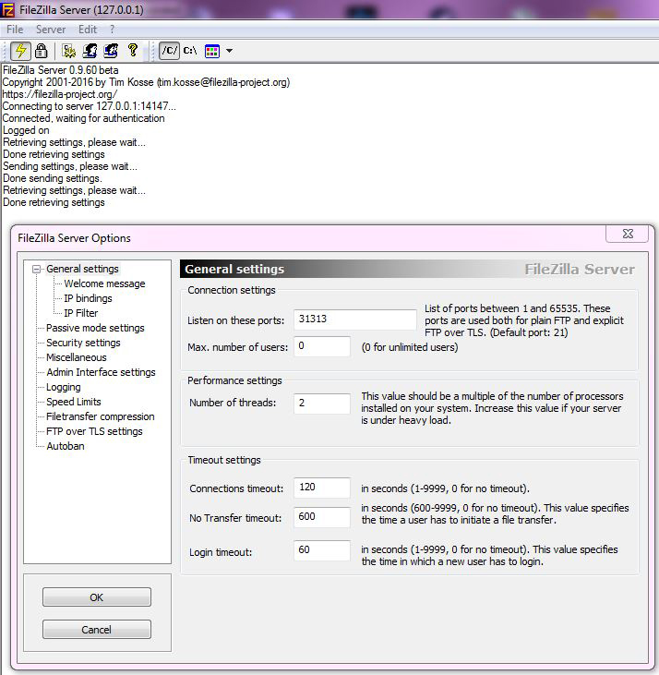659x675 pixels.
Task: Click the Copyright 2001-2016 log line
Action: 146,82
